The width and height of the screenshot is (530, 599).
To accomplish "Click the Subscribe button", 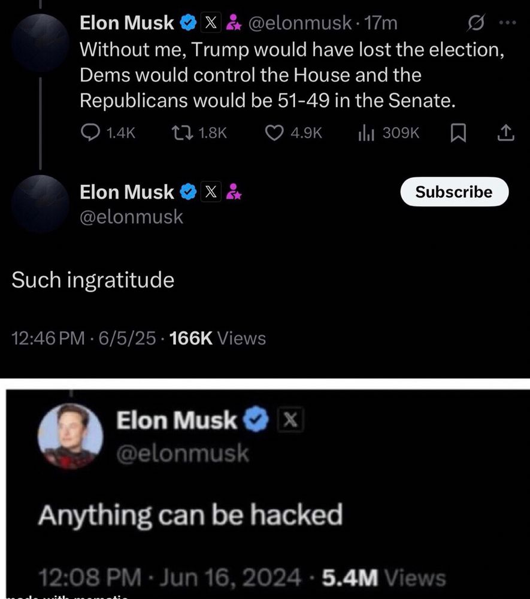I will click(x=454, y=192).
